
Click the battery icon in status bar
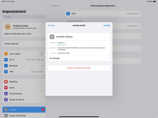coord(154,2)
